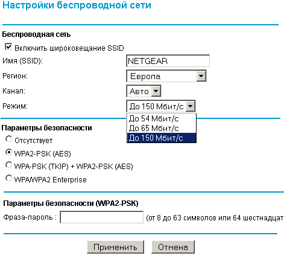The height and width of the screenshot is (256, 284).
Task: Select WPA2-PSK (AES) radio button
Action: (8, 152)
